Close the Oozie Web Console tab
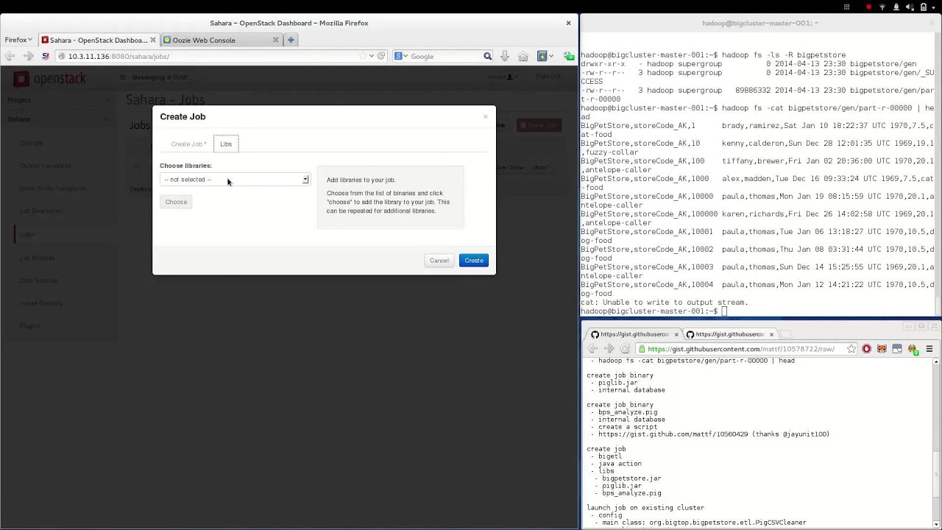Viewport: 942px width, 530px height. 275,40
